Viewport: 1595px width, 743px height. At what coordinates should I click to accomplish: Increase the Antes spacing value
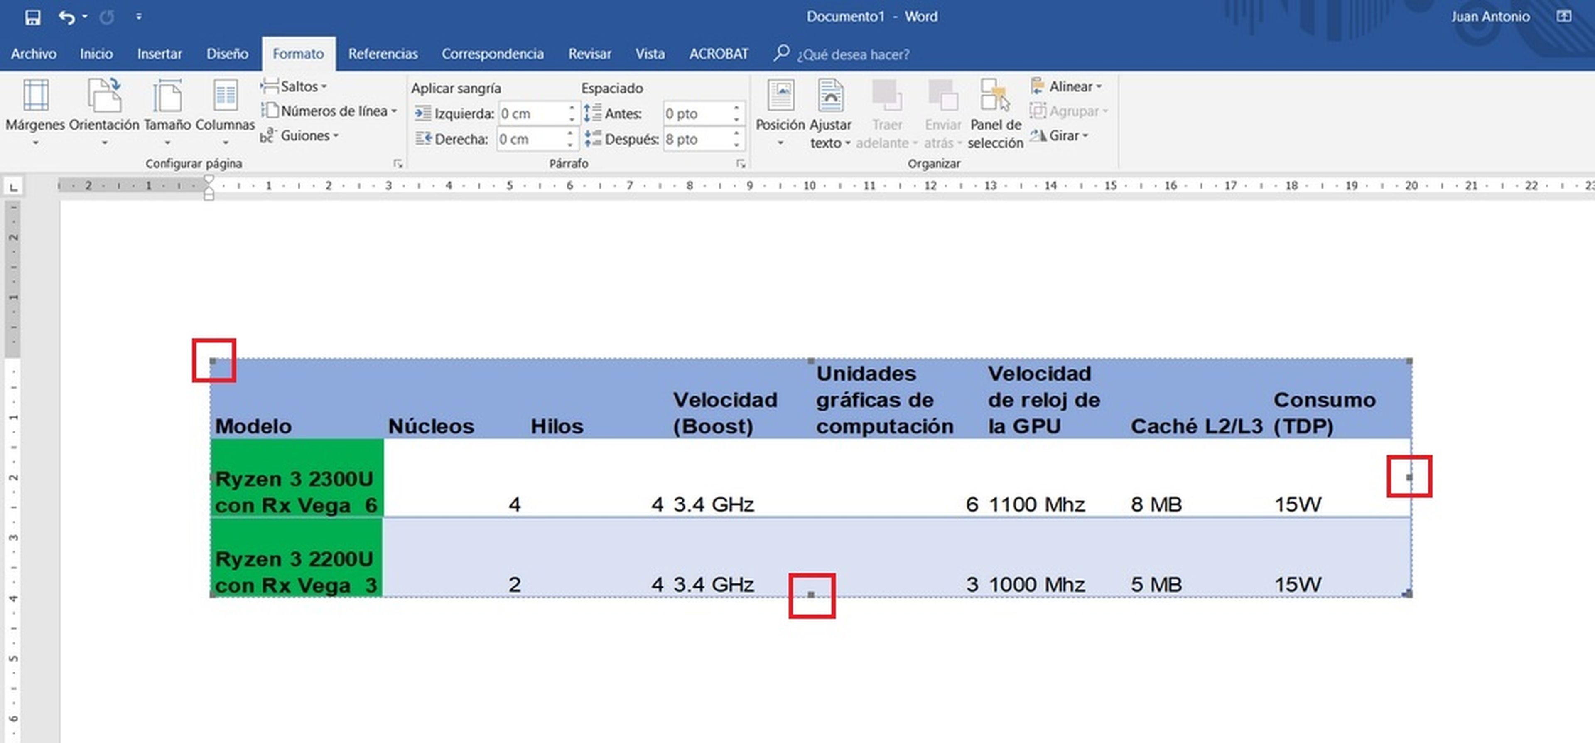736,108
